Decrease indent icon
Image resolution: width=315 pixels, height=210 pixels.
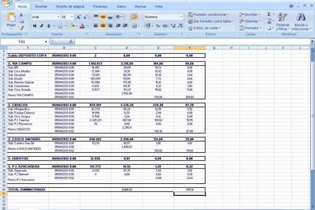pyautogui.click(x=119, y=26)
